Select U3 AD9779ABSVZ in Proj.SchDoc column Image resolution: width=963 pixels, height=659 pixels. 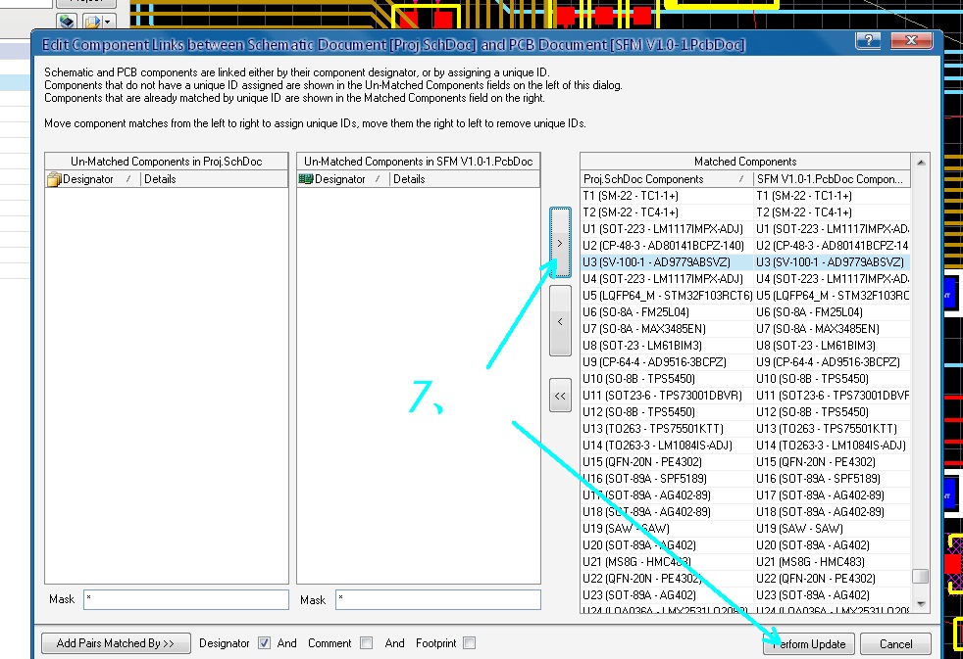(667, 261)
